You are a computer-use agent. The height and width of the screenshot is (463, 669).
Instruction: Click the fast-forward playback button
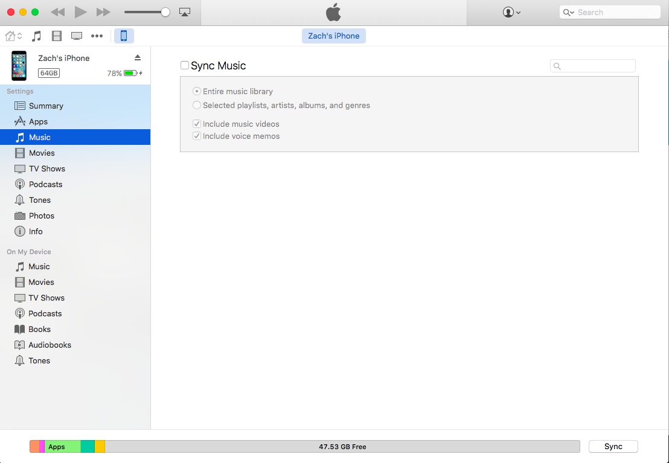[x=103, y=13]
